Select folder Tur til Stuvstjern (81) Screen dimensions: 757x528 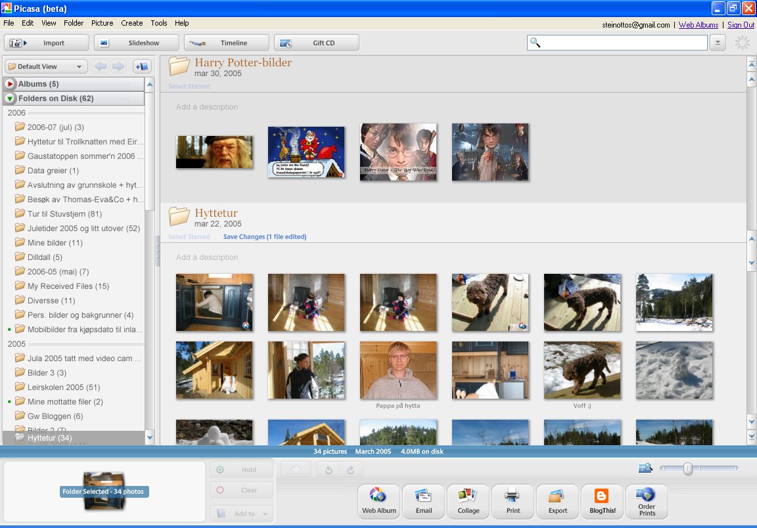point(64,214)
